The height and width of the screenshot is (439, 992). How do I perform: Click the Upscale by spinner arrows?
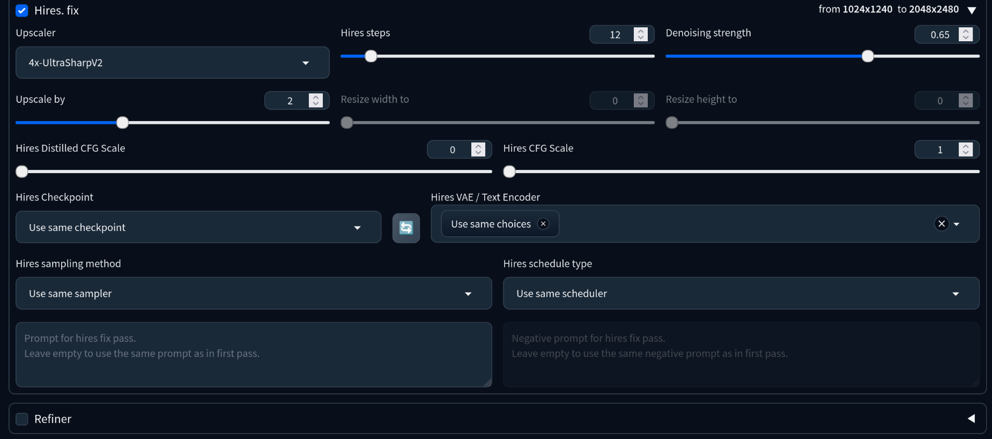click(316, 100)
